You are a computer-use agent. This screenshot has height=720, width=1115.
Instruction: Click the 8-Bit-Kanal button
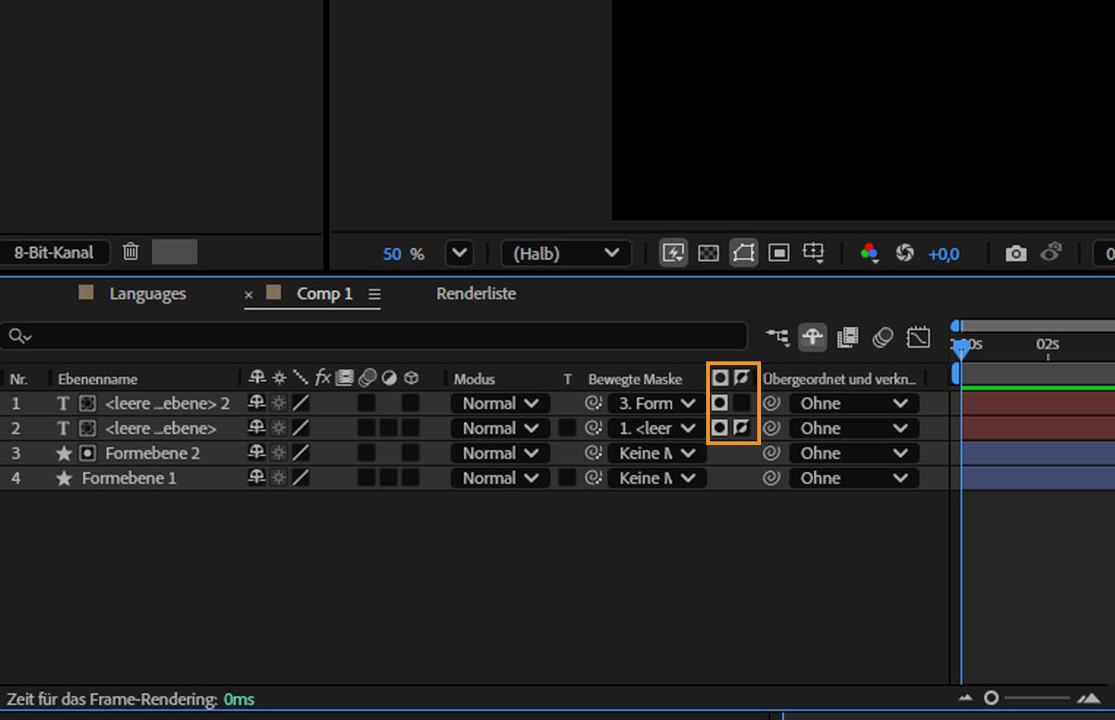click(54, 252)
